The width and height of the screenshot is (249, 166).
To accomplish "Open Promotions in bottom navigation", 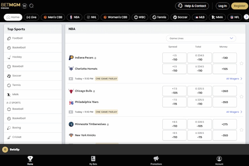I will tap(156, 160).
